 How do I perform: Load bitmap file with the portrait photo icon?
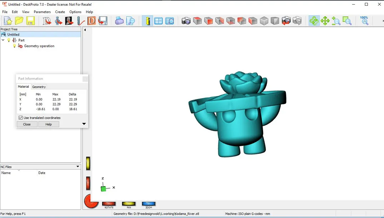69,21
